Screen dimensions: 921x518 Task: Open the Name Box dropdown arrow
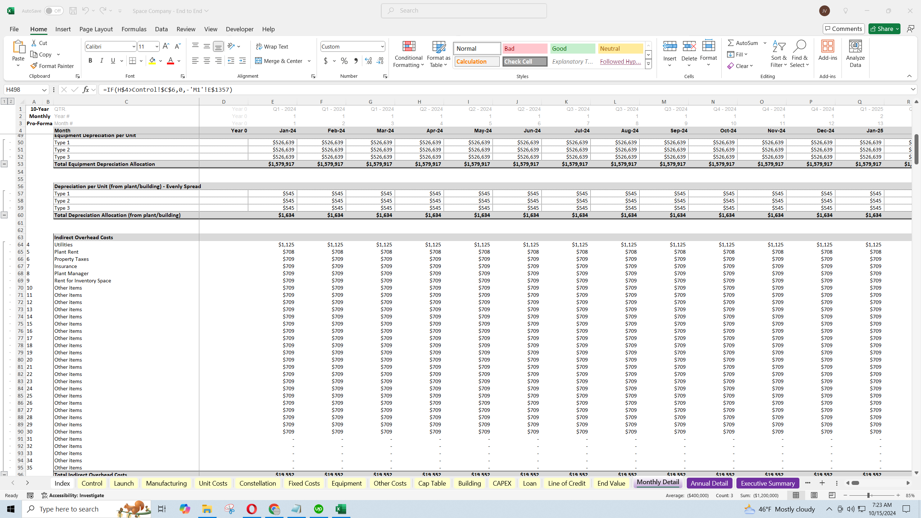coord(44,90)
